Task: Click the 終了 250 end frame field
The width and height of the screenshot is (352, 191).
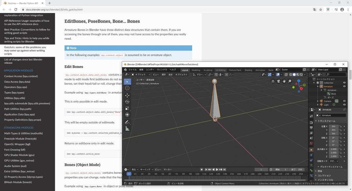Action: coord(297,170)
